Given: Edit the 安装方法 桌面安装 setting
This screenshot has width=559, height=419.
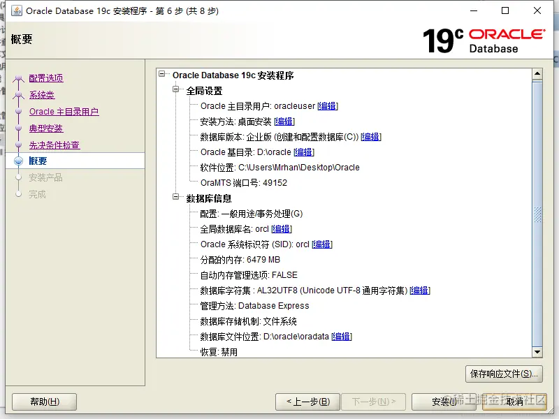Looking at the screenshot, I should 284,122.
